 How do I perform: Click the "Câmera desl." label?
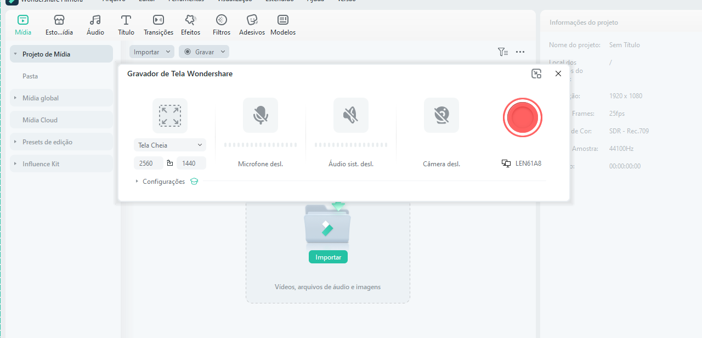click(441, 164)
